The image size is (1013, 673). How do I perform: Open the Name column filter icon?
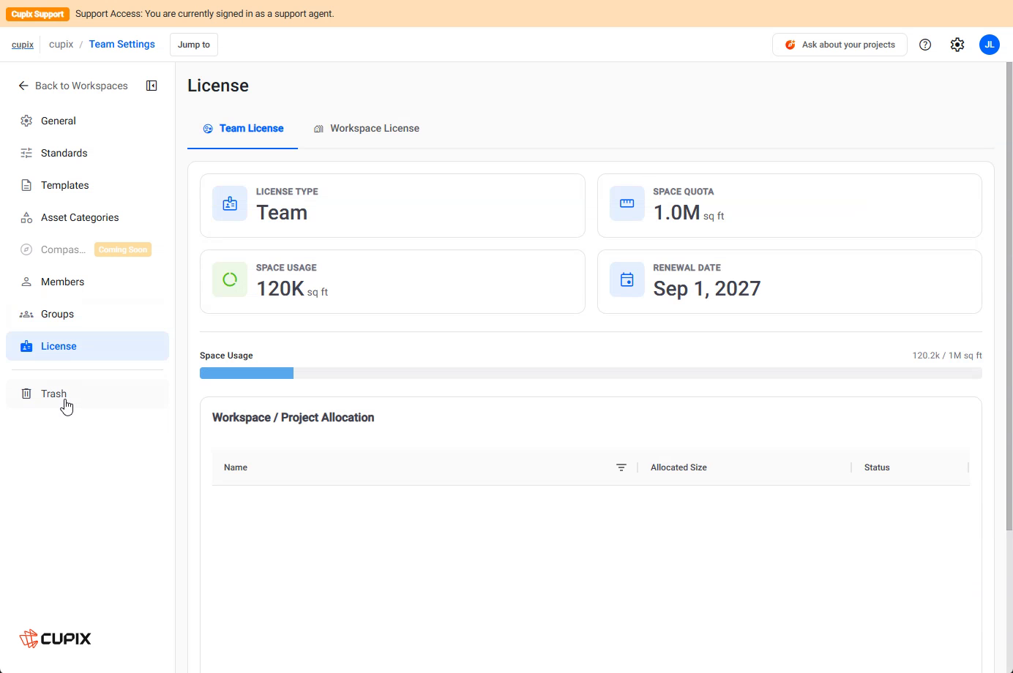[621, 467]
